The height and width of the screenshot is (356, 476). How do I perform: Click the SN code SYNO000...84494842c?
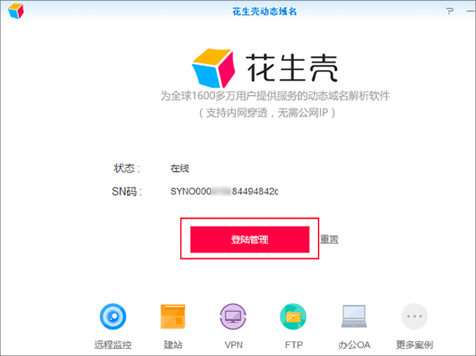point(224,192)
